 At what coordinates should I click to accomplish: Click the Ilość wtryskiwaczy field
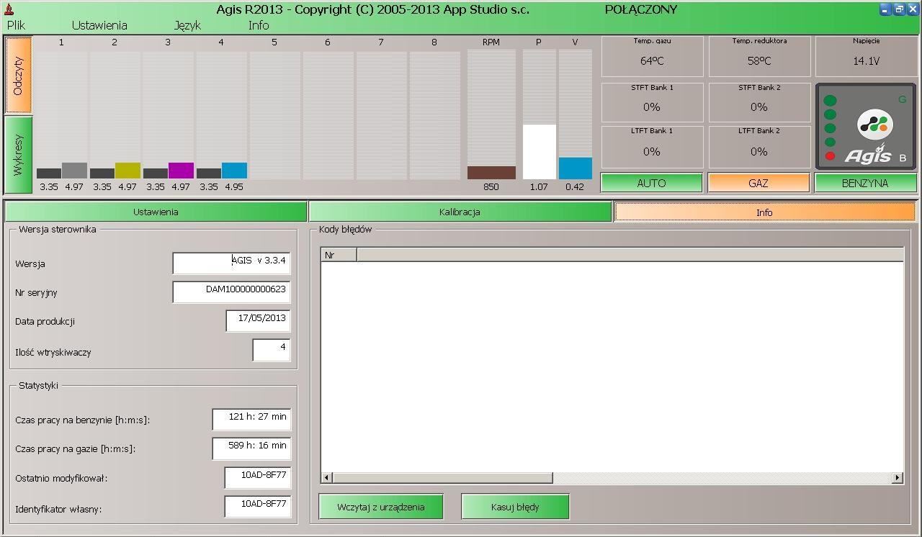click(272, 350)
